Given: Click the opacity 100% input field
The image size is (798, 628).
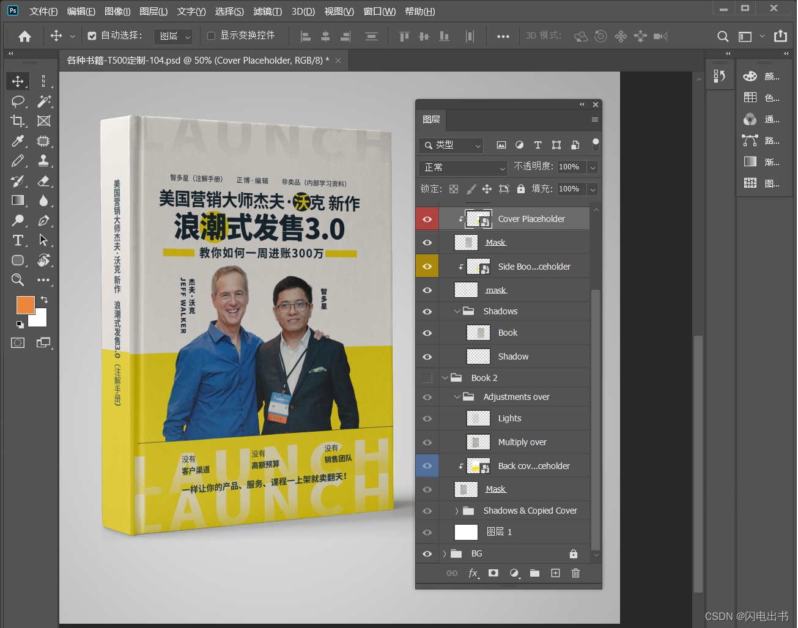Looking at the screenshot, I should (571, 168).
